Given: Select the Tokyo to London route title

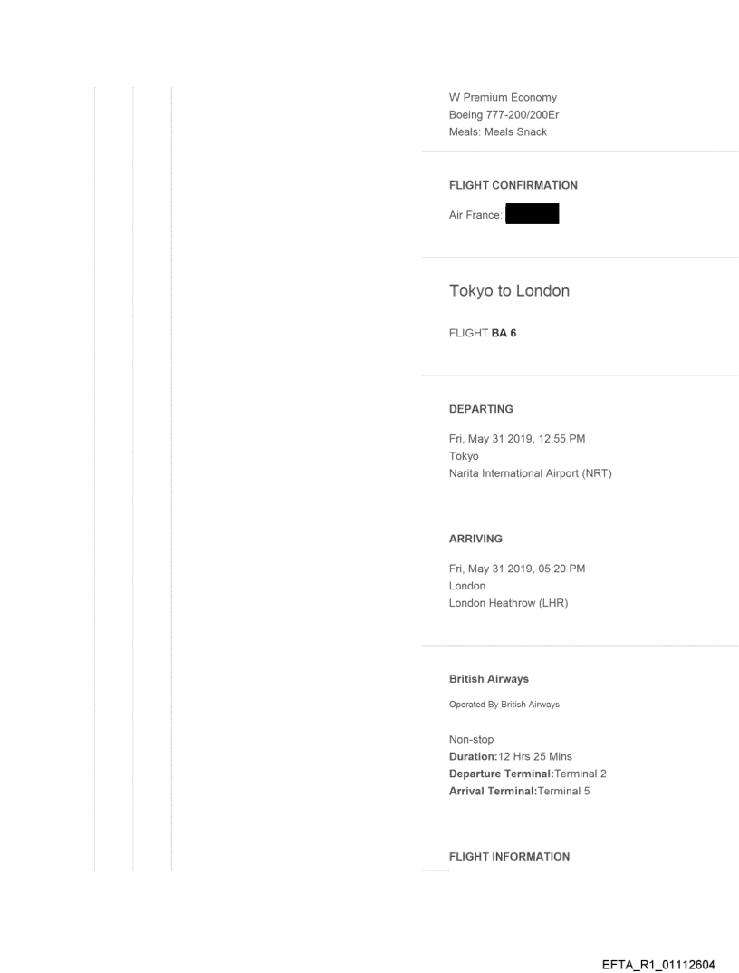Looking at the screenshot, I should tap(509, 291).
